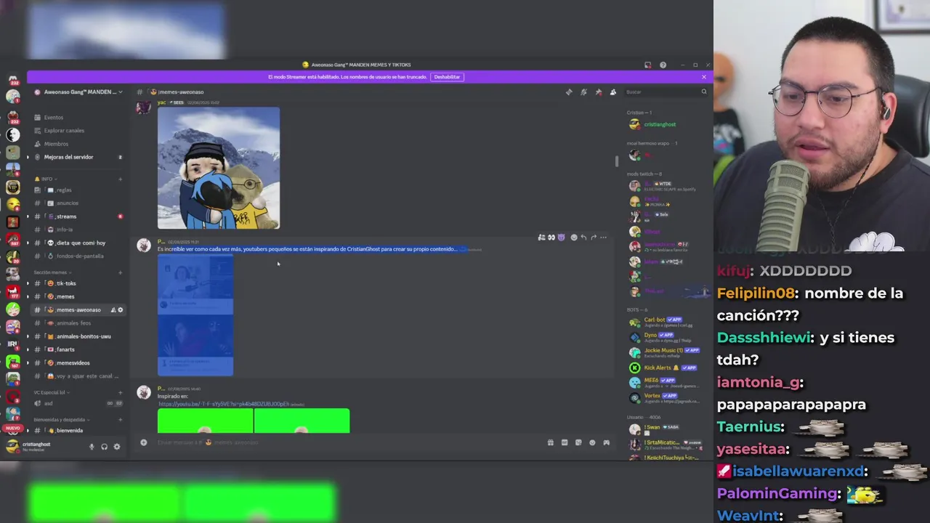Image resolution: width=930 pixels, height=523 pixels.
Task: Expand Aweonaso Gang server menu
Action: [x=78, y=92]
